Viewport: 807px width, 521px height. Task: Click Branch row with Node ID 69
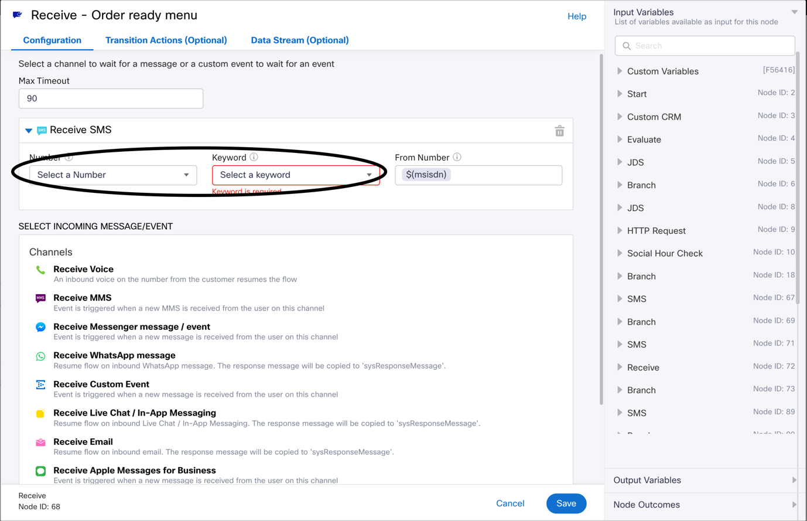click(705, 322)
